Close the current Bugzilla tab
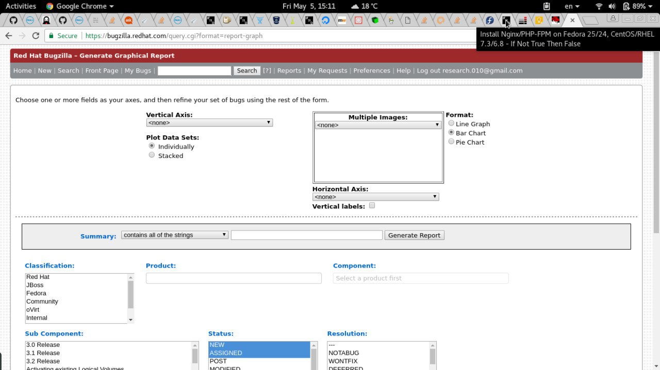 [572, 21]
